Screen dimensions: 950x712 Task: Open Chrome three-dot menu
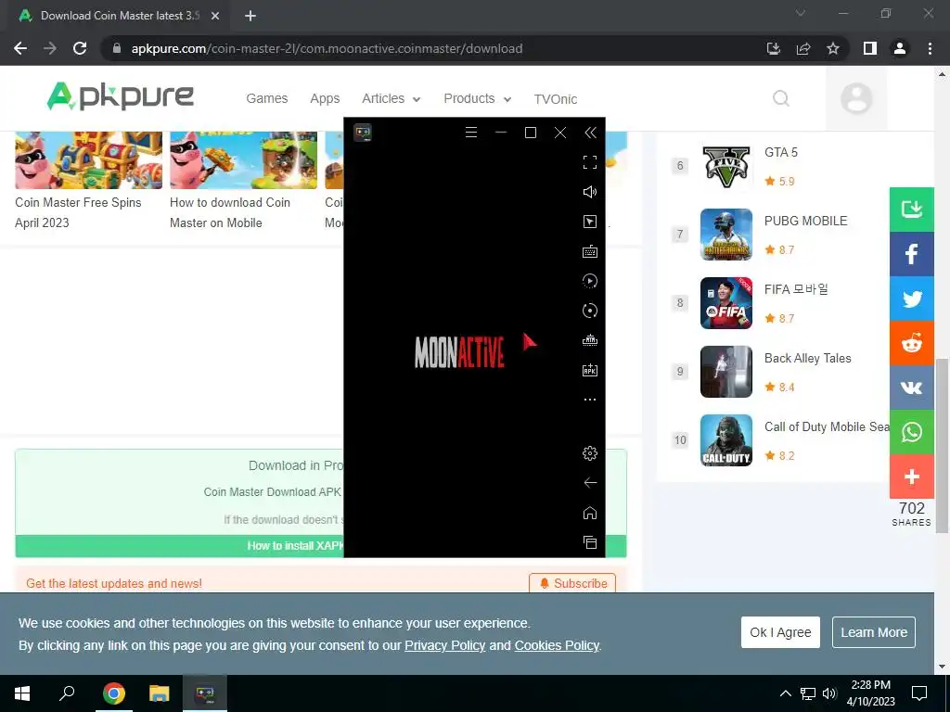(930, 48)
